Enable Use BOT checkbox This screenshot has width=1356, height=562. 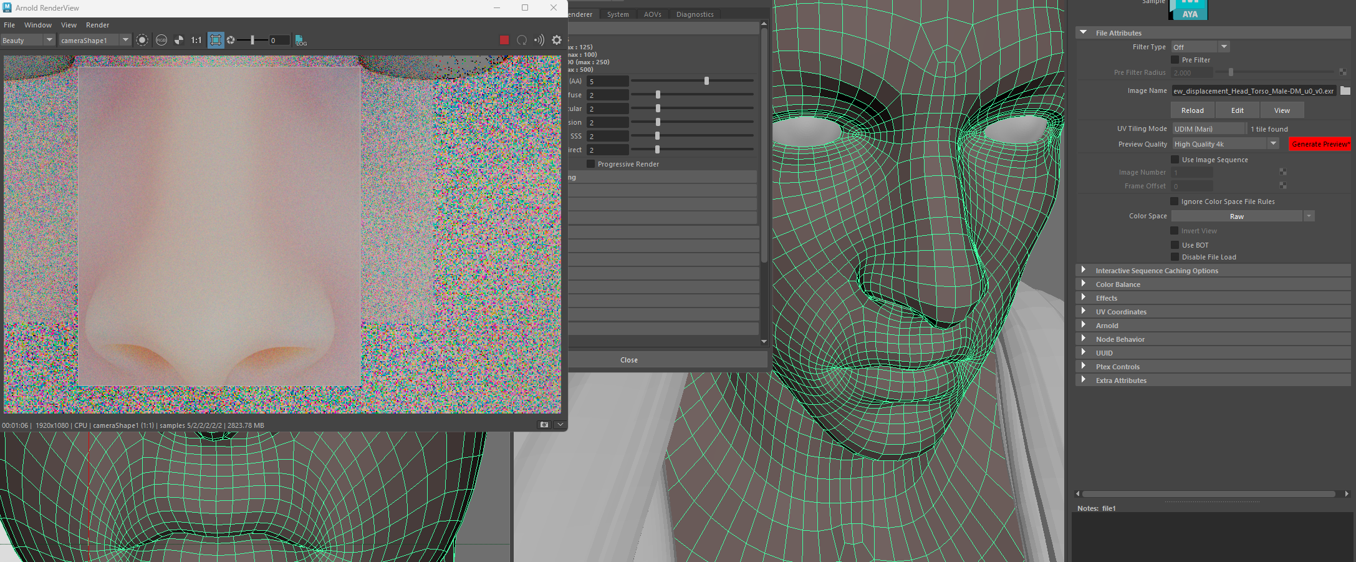tap(1175, 245)
